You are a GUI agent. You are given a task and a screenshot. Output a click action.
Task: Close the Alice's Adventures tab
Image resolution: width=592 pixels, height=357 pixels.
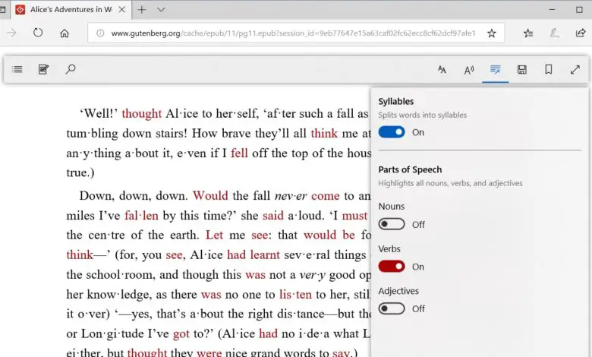122,9
